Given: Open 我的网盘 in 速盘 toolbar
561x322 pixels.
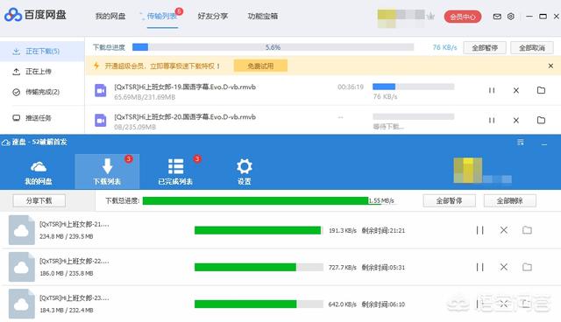Looking at the screenshot, I should point(39,172).
